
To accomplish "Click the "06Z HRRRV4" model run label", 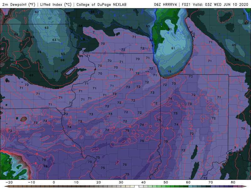I will point(166,4).
